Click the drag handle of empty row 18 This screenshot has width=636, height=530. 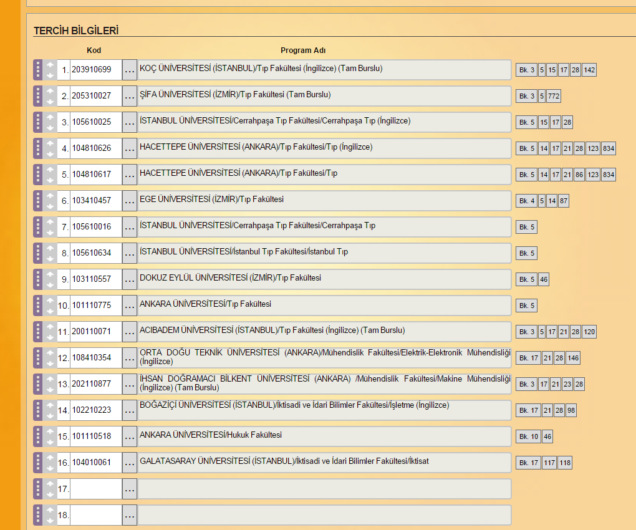pos(37,515)
